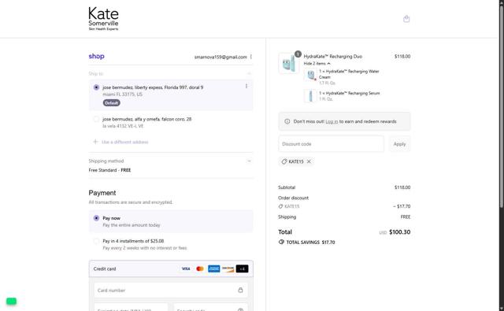Click the Shop Pay logo
Viewport: 504px width, 311px height.
click(96, 56)
